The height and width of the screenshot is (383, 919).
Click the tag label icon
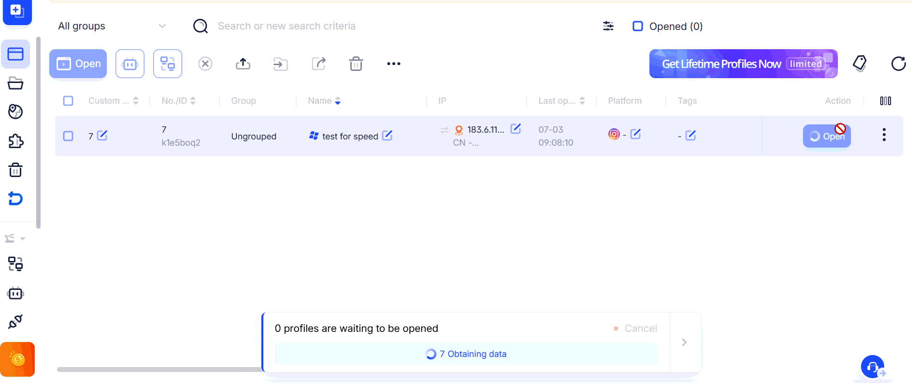tap(860, 63)
